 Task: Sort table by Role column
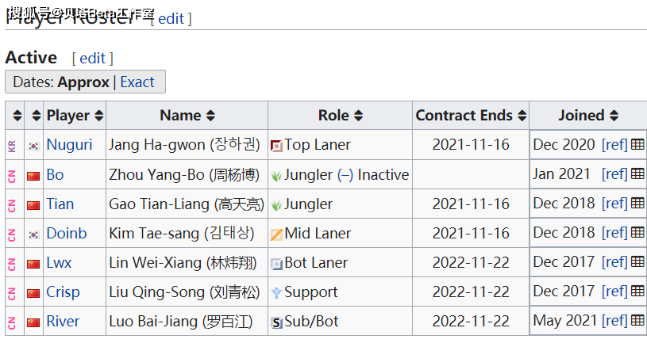pos(359,116)
